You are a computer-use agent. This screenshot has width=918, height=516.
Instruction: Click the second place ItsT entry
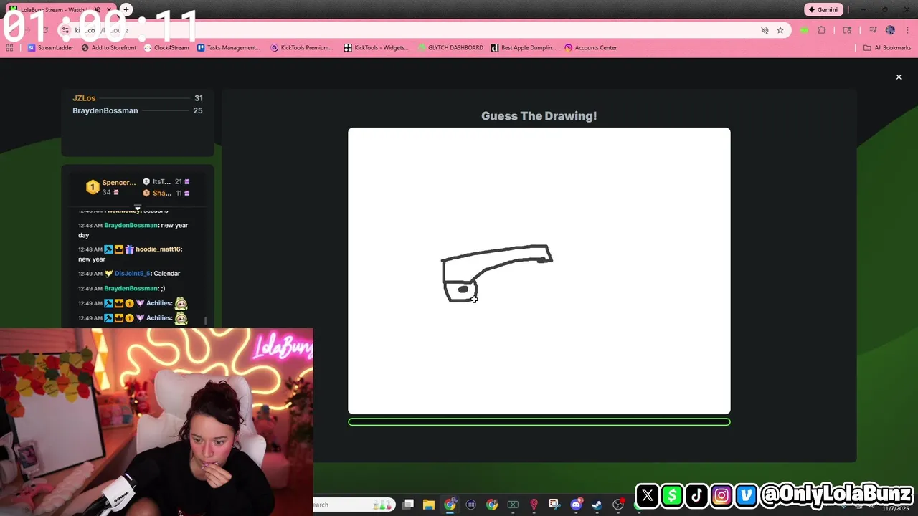point(166,182)
